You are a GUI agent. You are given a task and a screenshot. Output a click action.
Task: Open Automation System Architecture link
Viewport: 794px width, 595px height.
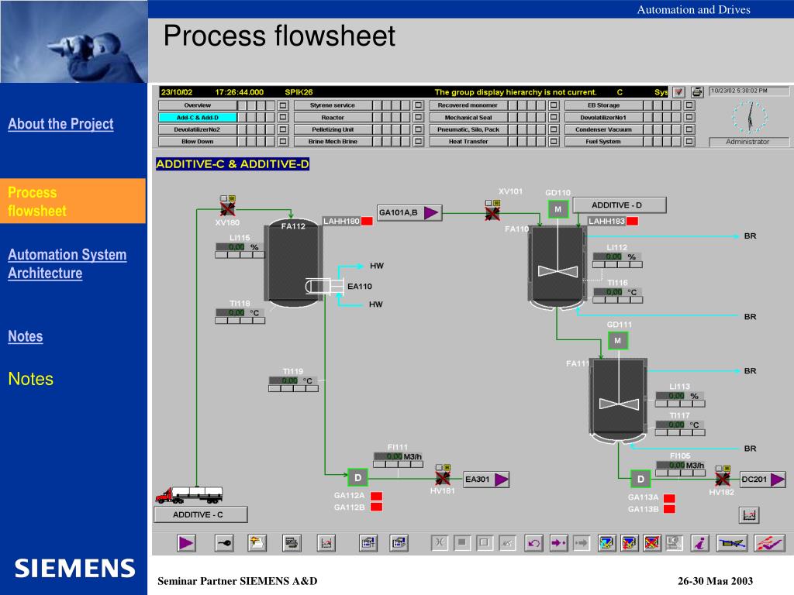[x=67, y=263]
